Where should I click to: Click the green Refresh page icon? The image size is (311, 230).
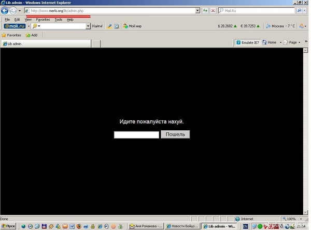[205, 11]
